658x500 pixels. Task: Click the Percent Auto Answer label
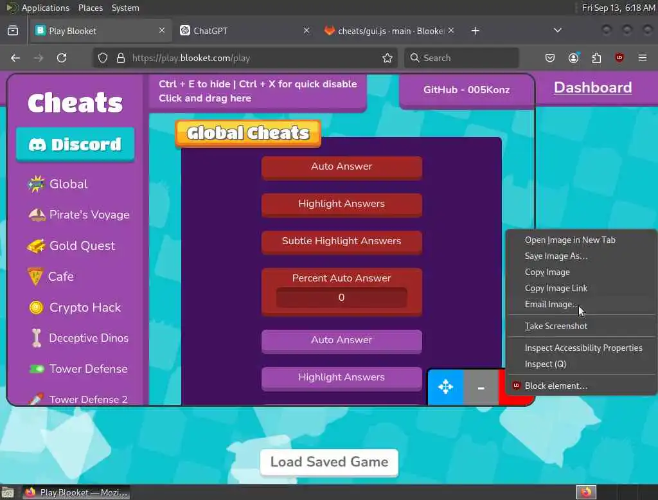[x=342, y=278]
